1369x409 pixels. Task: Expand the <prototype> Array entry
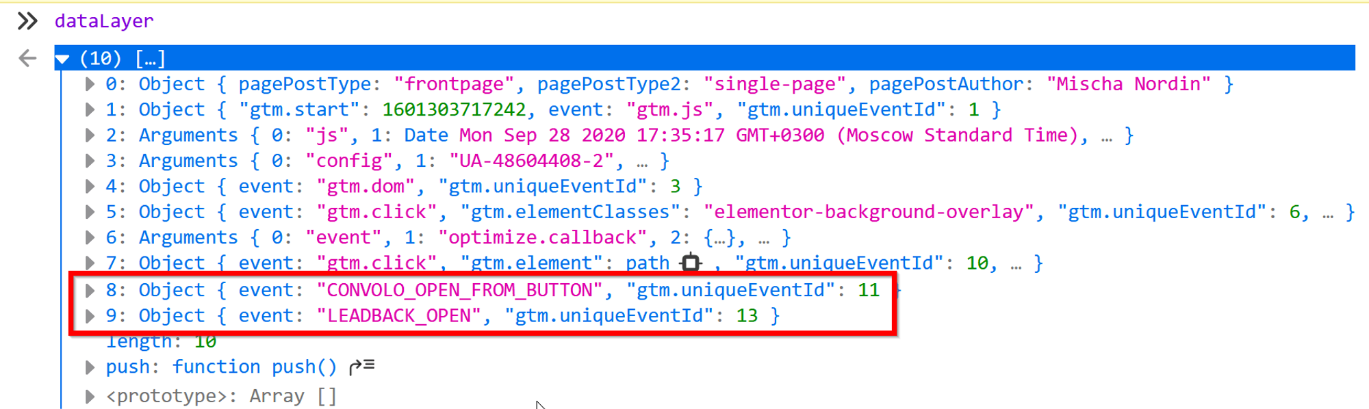click(x=90, y=397)
